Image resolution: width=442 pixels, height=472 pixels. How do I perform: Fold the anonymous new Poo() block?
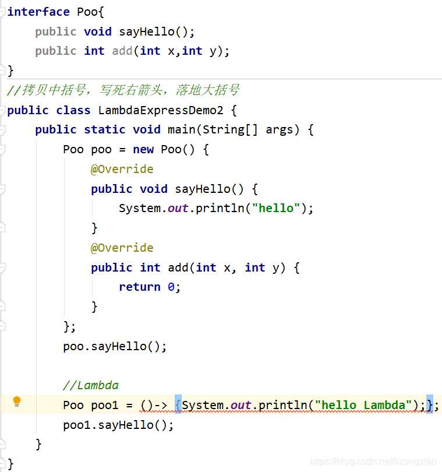tap(2, 150)
